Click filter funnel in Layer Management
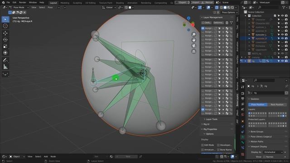The image size is (290, 163). [231, 23]
